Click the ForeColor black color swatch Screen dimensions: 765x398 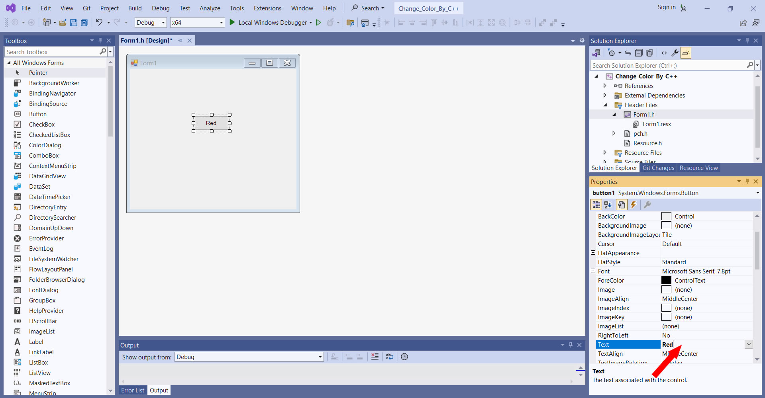tap(666, 281)
